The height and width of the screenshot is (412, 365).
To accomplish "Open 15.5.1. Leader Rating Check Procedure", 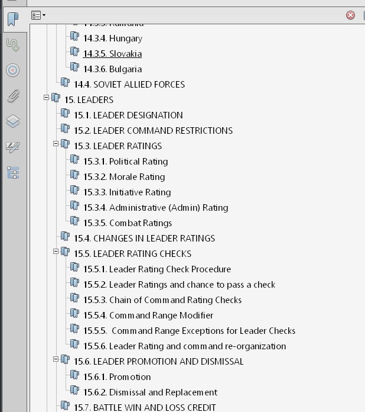I will [x=157, y=269].
